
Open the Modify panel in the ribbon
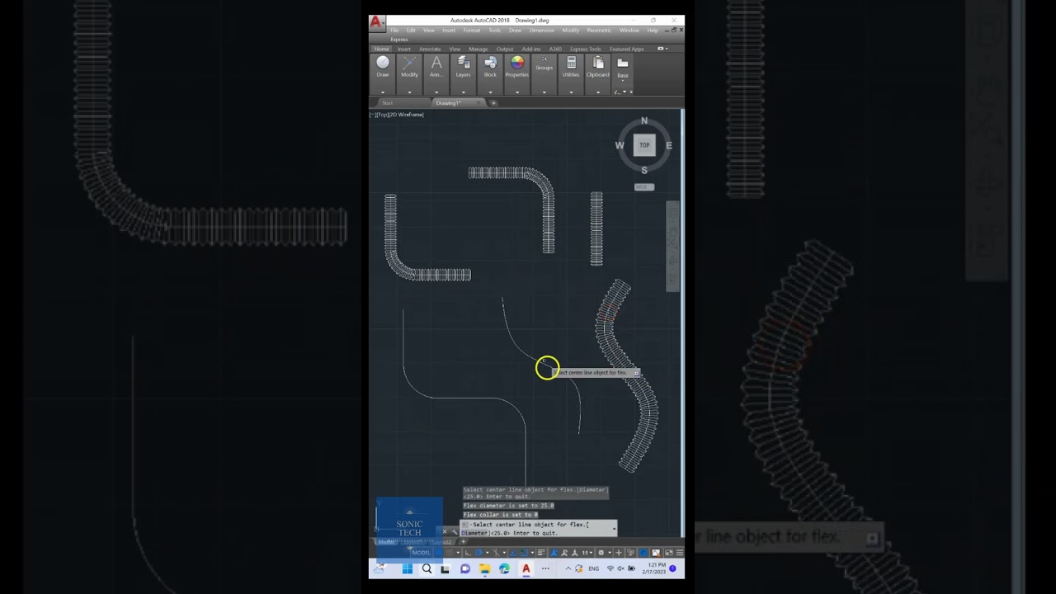tap(409, 67)
